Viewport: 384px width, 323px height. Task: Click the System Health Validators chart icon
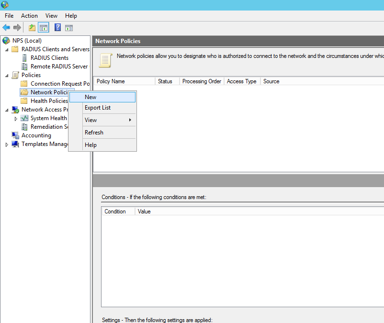click(24, 118)
